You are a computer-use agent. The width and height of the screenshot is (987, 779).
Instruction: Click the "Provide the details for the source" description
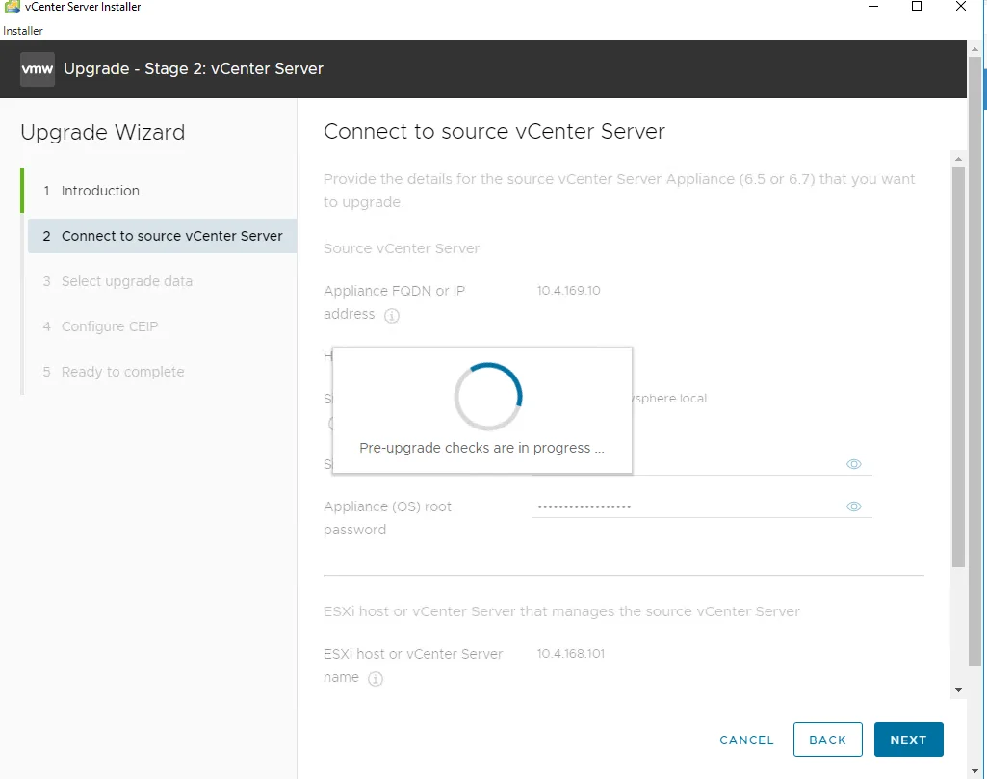[x=619, y=191]
